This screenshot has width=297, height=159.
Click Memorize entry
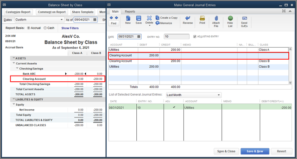click(164, 23)
